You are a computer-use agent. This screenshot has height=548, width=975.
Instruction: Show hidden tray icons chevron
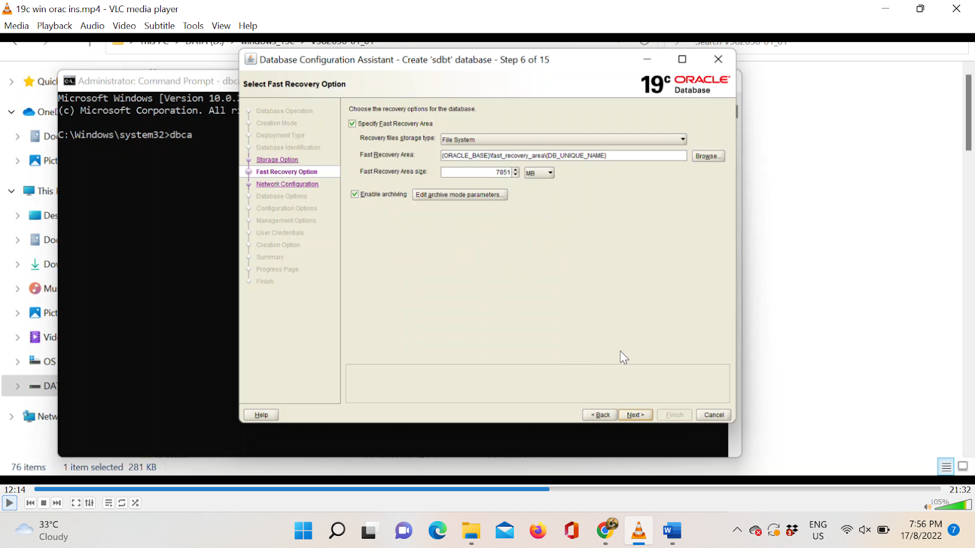(x=737, y=530)
